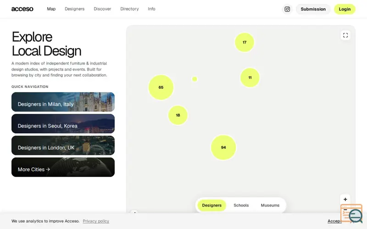The height and width of the screenshot is (229, 367).
Task: Select the 17 map cluster
Action: click(245, 42)
